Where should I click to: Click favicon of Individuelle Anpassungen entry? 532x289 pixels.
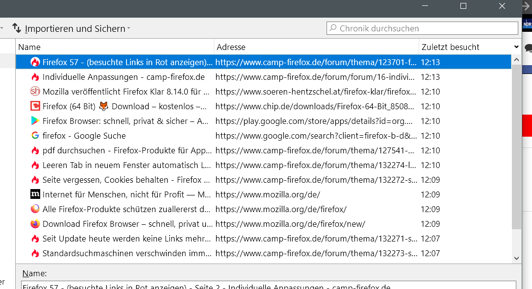point(35,77)
